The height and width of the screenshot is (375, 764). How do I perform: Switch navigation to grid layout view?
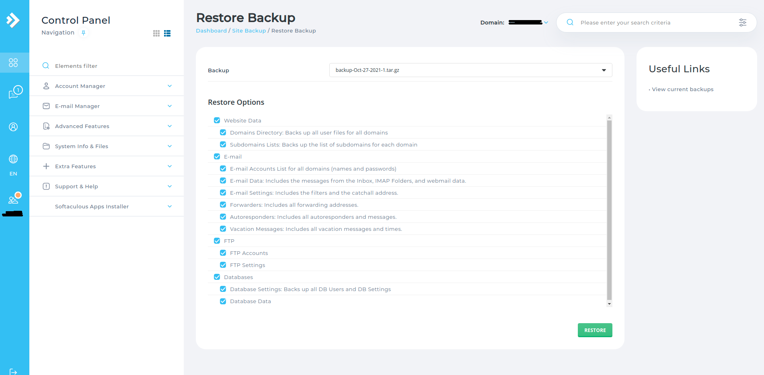(x=156, y=33)
